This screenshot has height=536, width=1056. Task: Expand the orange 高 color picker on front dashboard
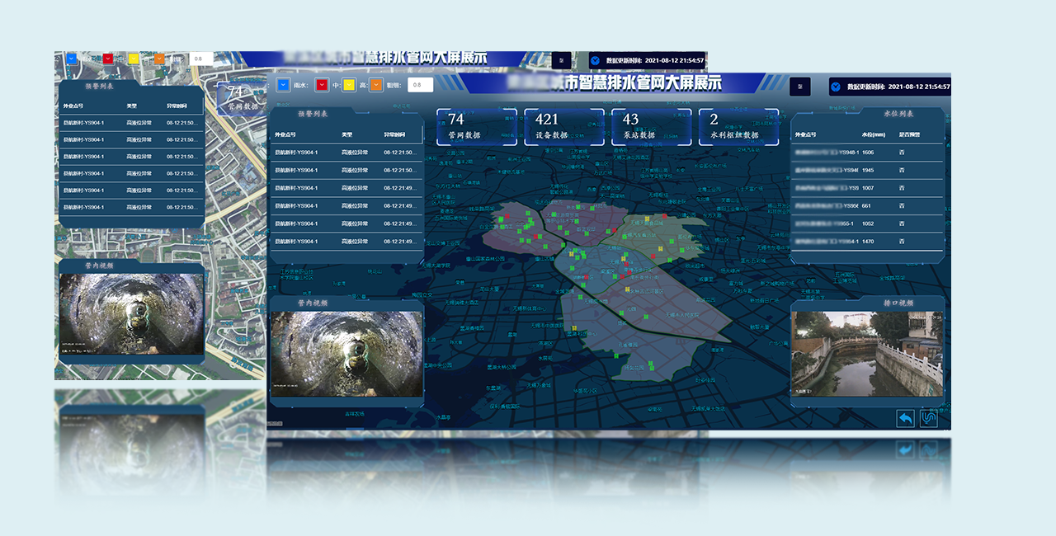(x=376, y=84)
